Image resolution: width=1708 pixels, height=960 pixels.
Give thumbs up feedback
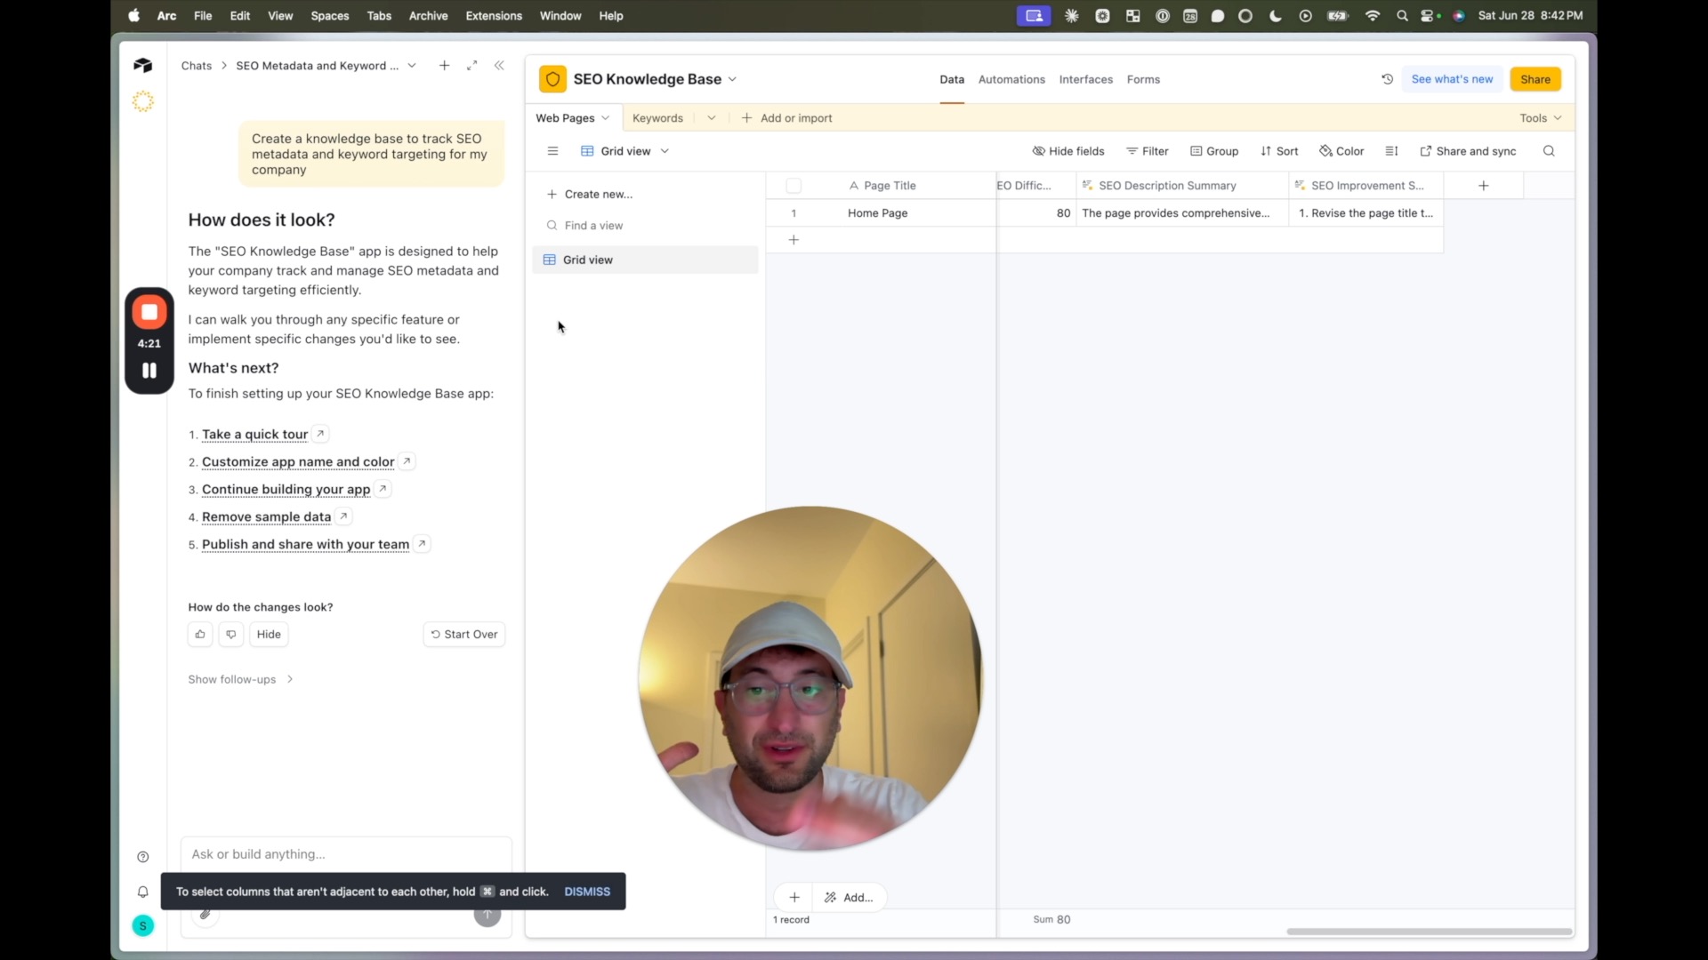coord(200,634)
